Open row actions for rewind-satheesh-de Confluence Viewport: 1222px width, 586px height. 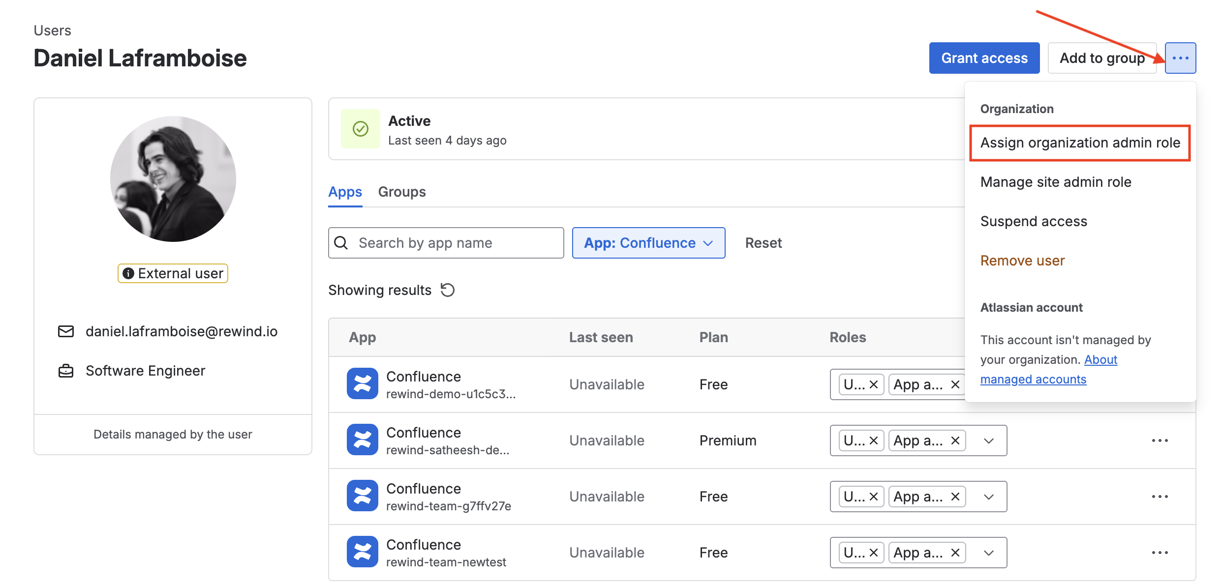[1160, 440]
